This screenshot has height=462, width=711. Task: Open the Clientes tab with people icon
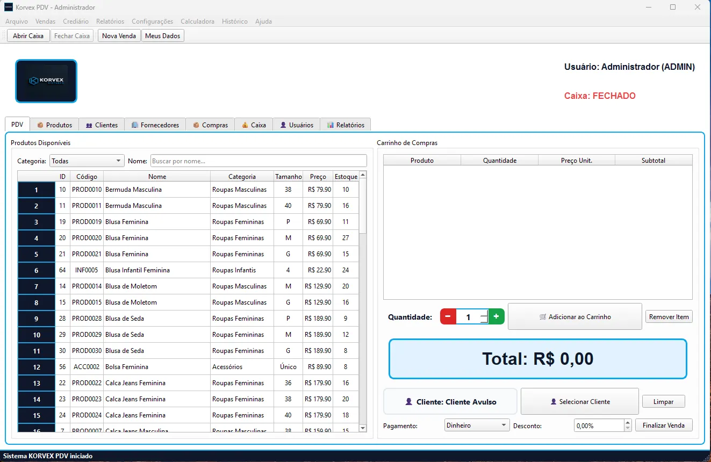(x=102, y=125)
